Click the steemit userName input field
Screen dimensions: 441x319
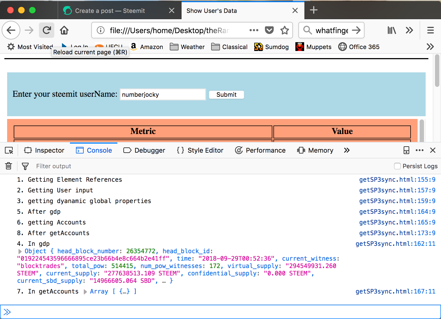(x=163, y=95)
